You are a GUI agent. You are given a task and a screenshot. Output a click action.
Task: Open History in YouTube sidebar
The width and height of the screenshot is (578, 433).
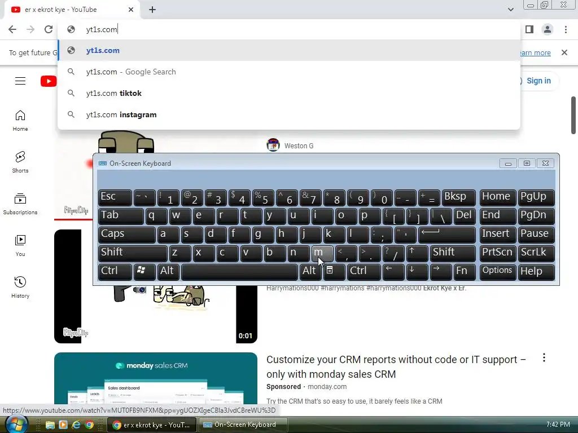tap(20, 287)
